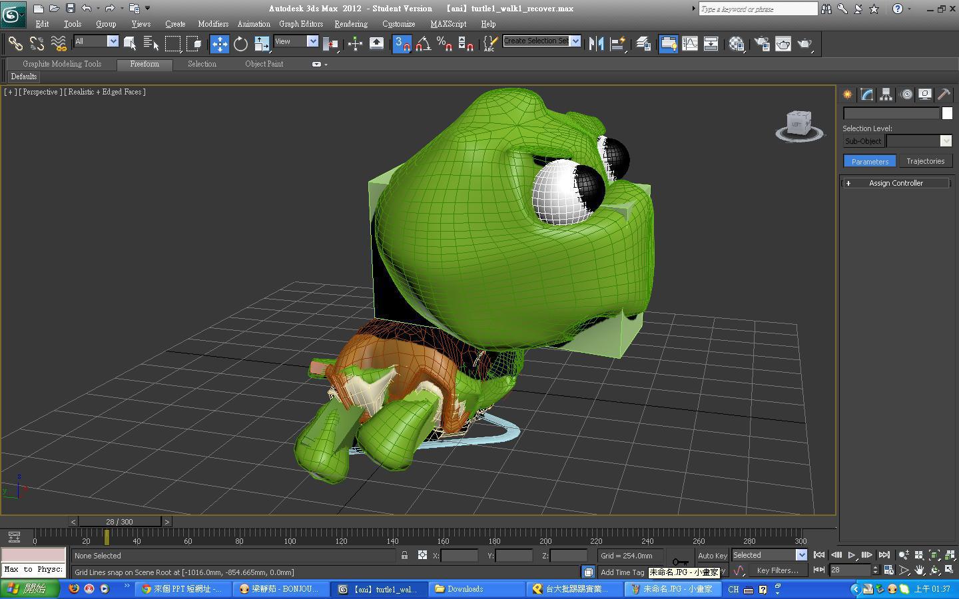Click the Unlink Selection icon
This screenshot has width=959, height=599.
point(37,44)
